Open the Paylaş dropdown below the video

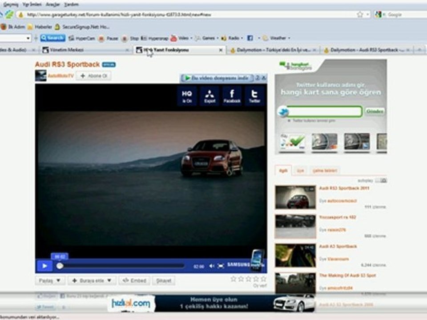(50, 280)
